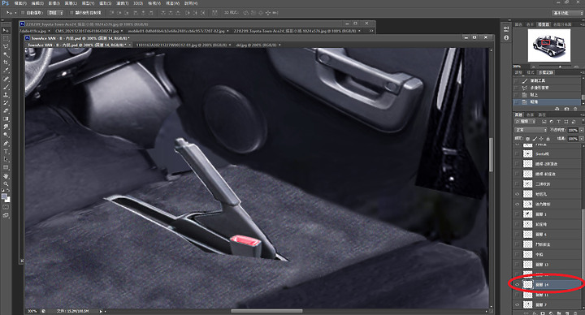
Task: Open the layer opacity slider arrow
Action: (581, 130)
